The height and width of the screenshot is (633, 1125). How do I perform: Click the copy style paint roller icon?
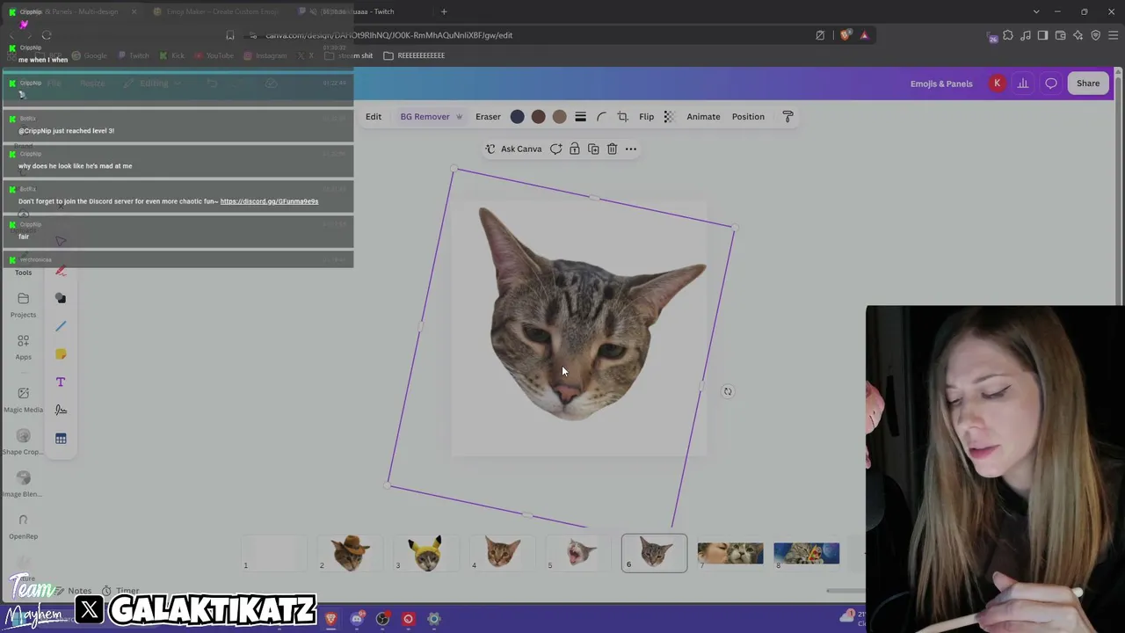point(787,117)
